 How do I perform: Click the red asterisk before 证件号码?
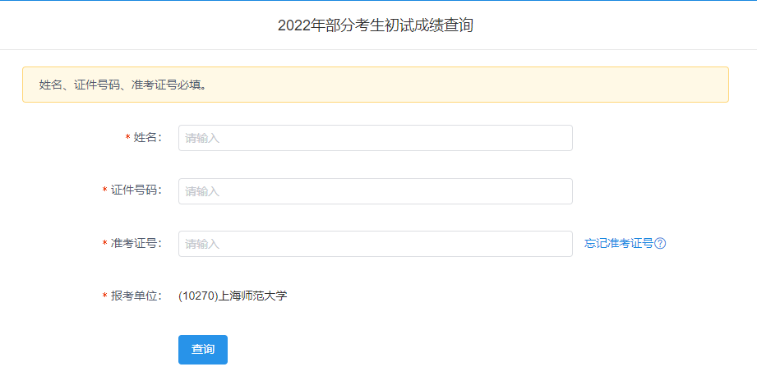point(104,190)
